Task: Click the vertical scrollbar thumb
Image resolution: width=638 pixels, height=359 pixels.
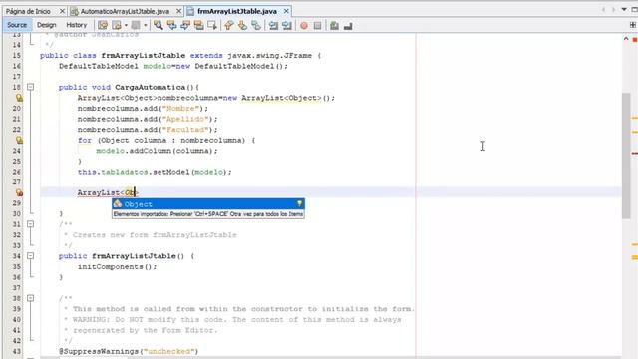Action: pyautogui.click(x=626, y=156)
